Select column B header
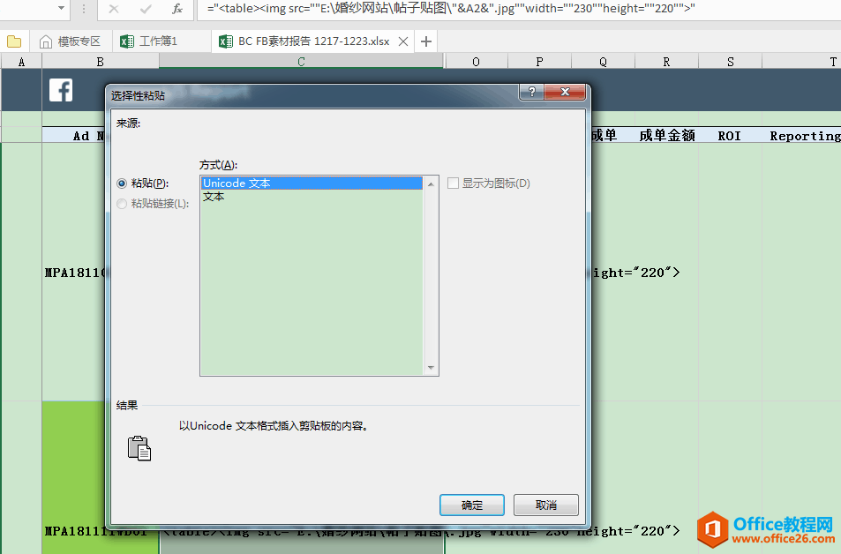 pyautogui.click(x=101, y=62)
